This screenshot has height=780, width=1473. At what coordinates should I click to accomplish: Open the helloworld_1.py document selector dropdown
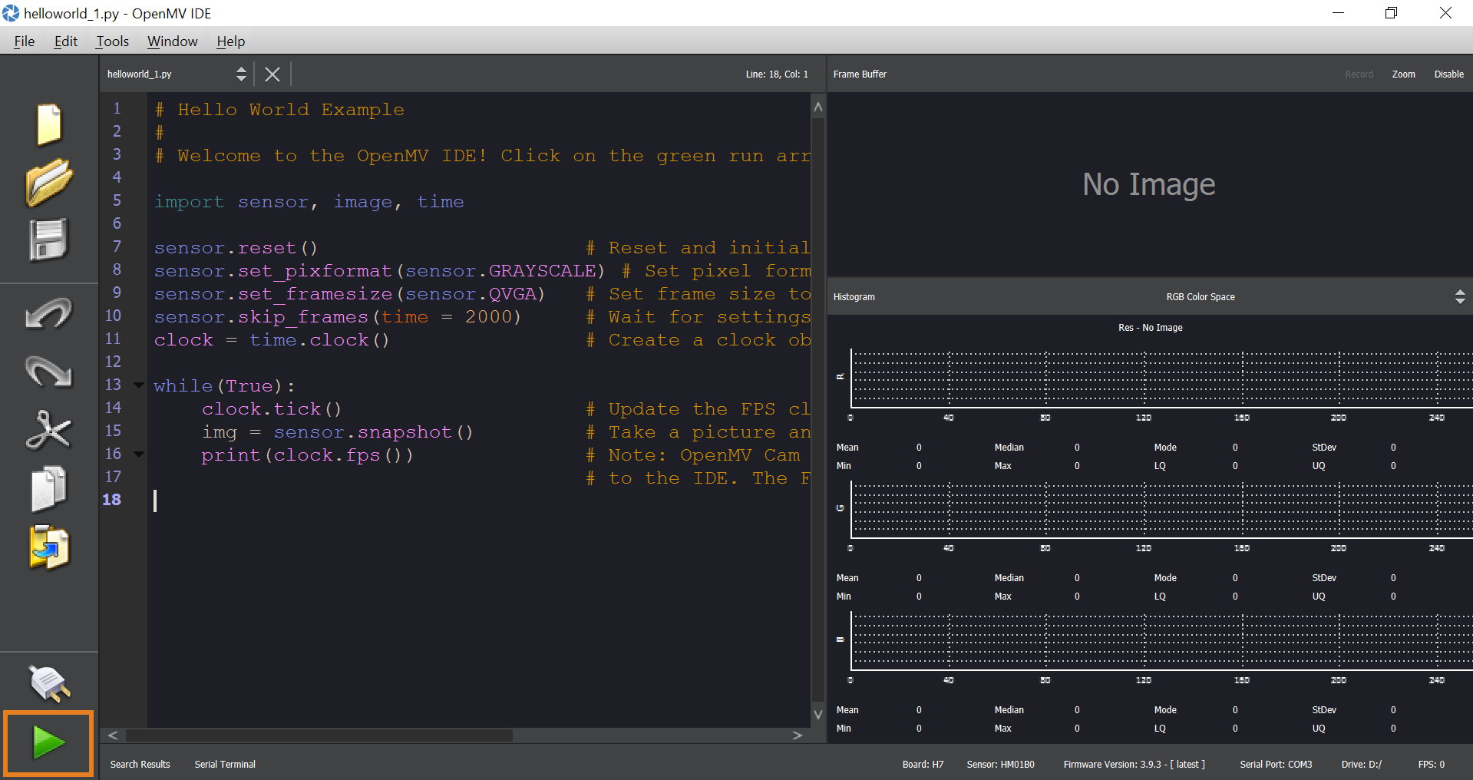click(x=177, y=74)
